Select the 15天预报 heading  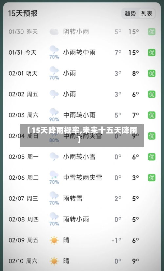point(23,13)
